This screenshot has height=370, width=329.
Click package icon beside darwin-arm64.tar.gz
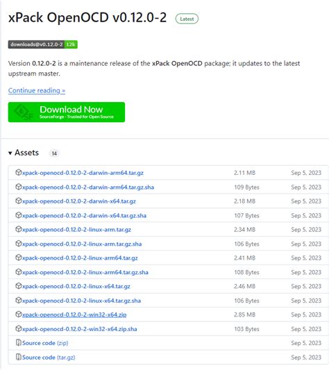[x=19, y=172]
